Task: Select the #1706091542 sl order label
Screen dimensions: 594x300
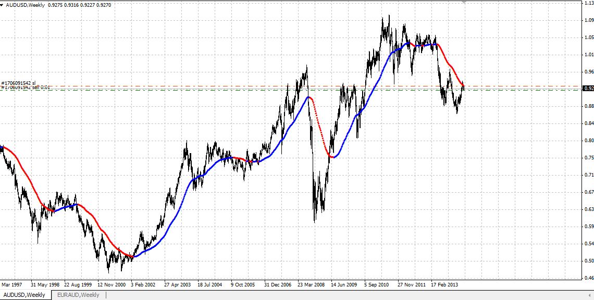Action: 19,83
